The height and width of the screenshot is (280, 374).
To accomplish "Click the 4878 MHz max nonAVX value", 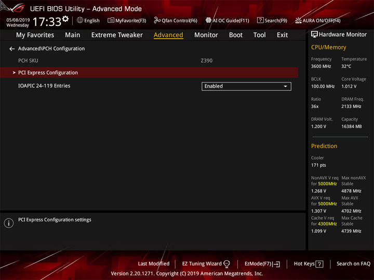I will point(351,191).
